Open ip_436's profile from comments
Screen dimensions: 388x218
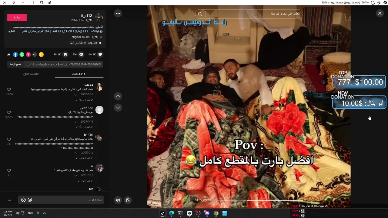tap(99, 137)
